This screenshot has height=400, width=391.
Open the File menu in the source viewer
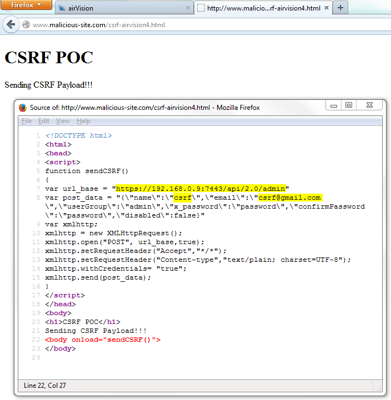pyautogui.click(x=27, y=121)
